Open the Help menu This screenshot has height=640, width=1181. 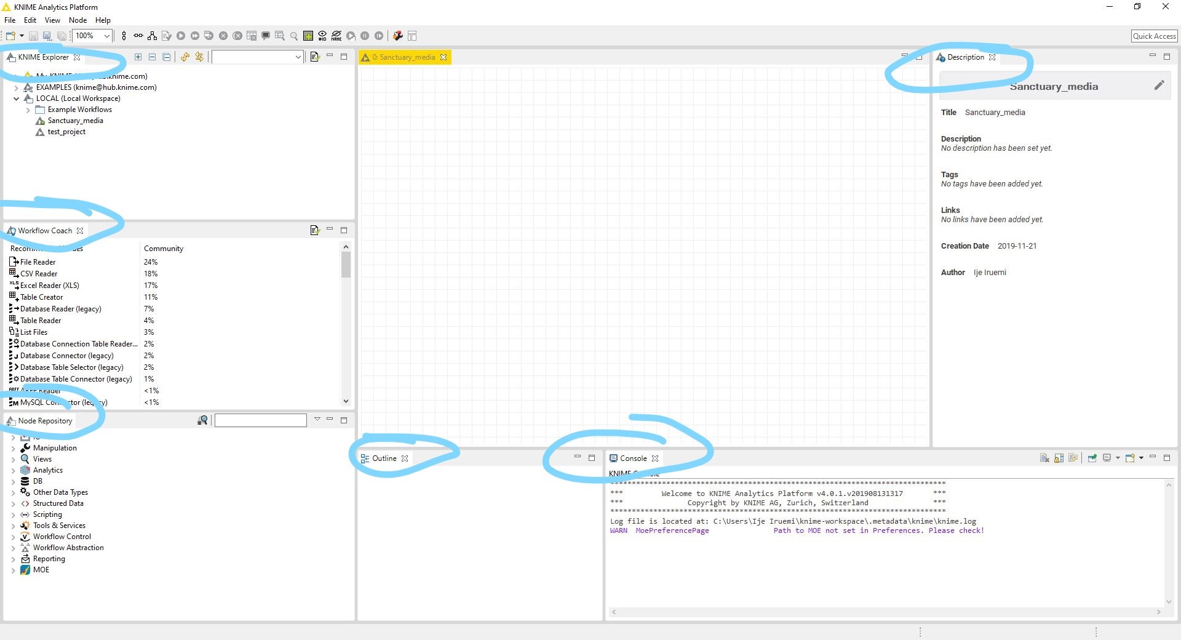tap(103, 20)
